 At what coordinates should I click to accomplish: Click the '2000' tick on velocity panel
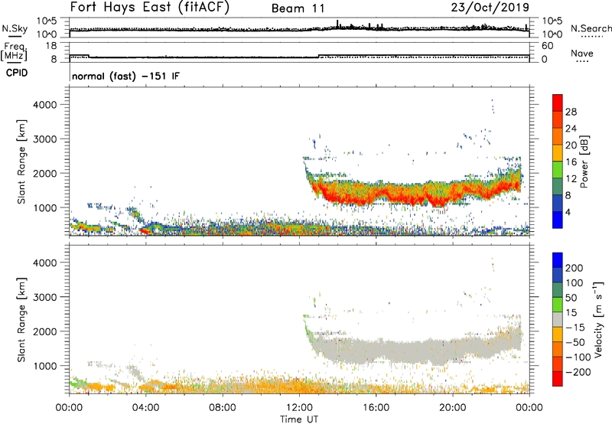[44, 331]
